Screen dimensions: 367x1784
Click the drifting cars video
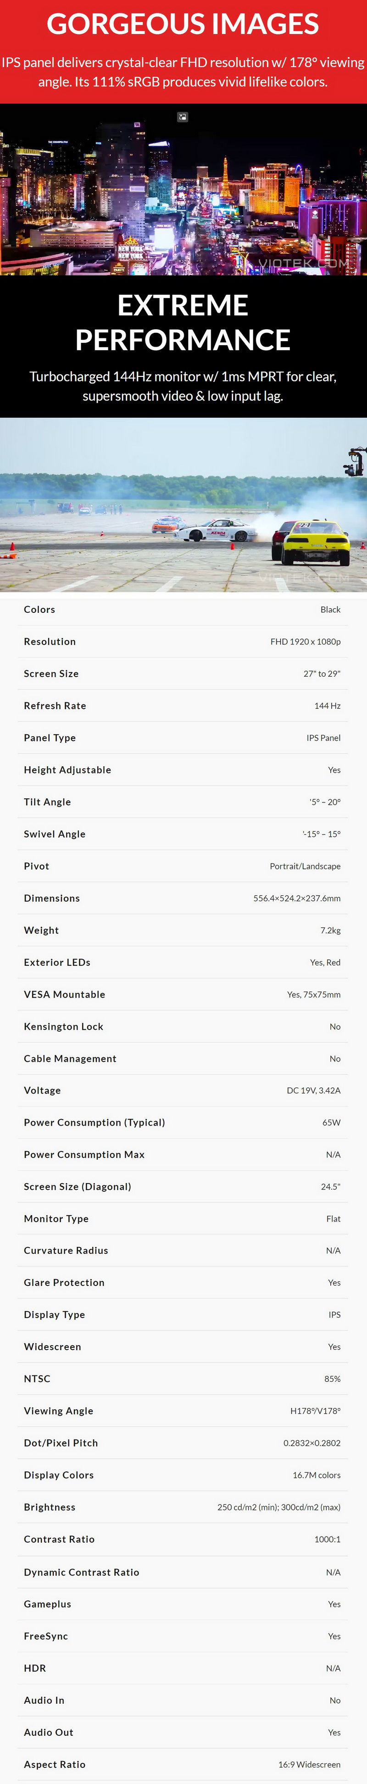183,505
